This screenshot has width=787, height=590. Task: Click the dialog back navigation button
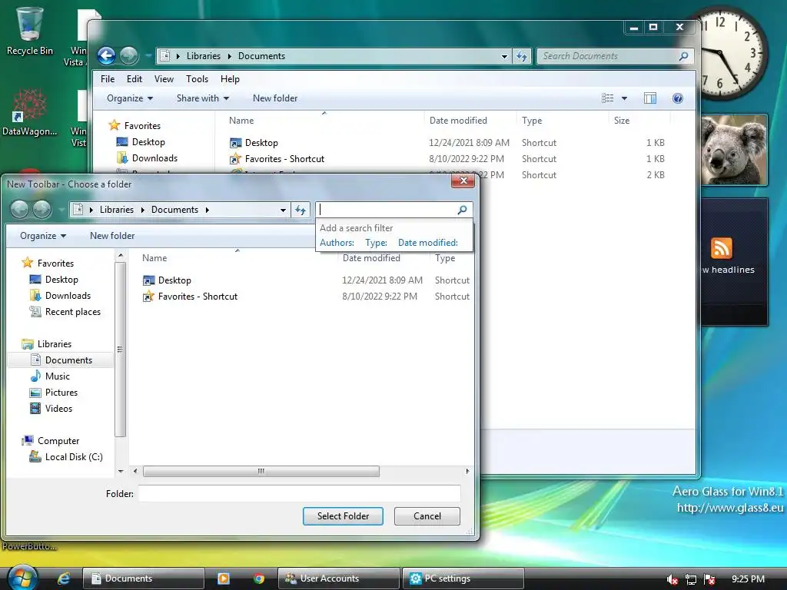point(19,209)
